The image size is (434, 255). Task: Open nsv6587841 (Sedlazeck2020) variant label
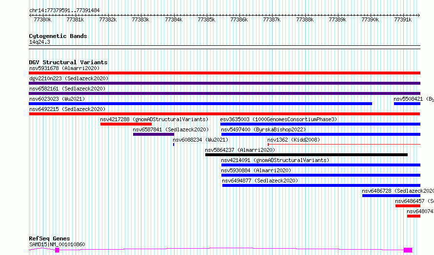click(171, 129)
